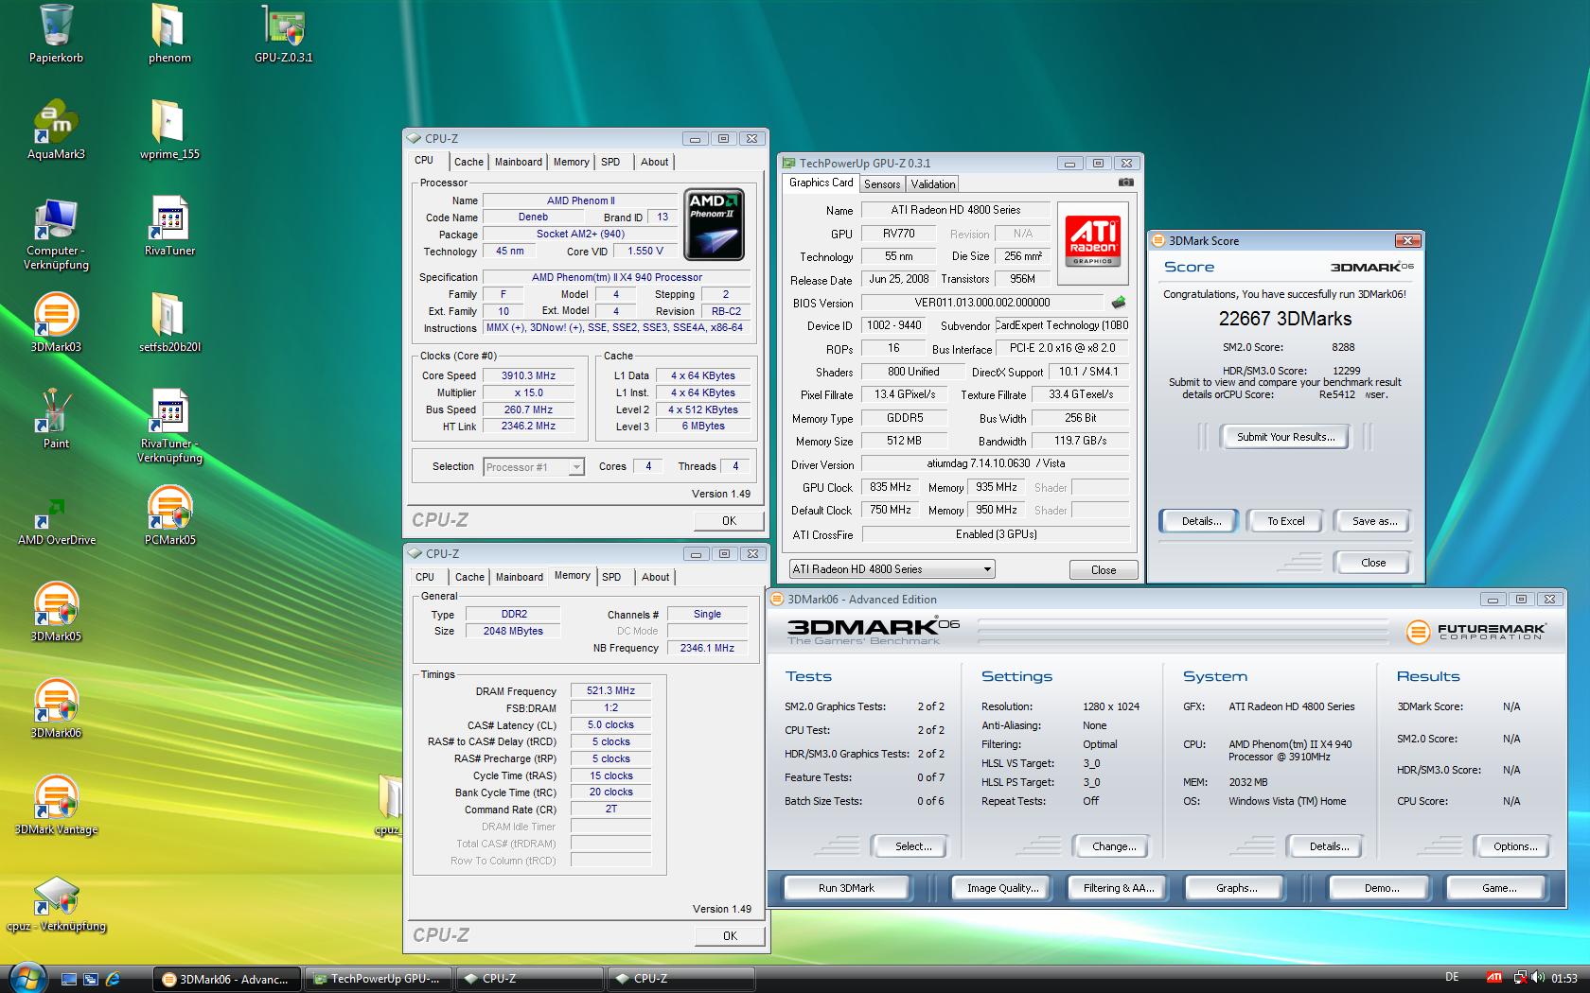Image resolution: width=1590 pixels, height=993 pixels.
Task: Click Change button under Settings
Action: click(x=1114, y=846)
